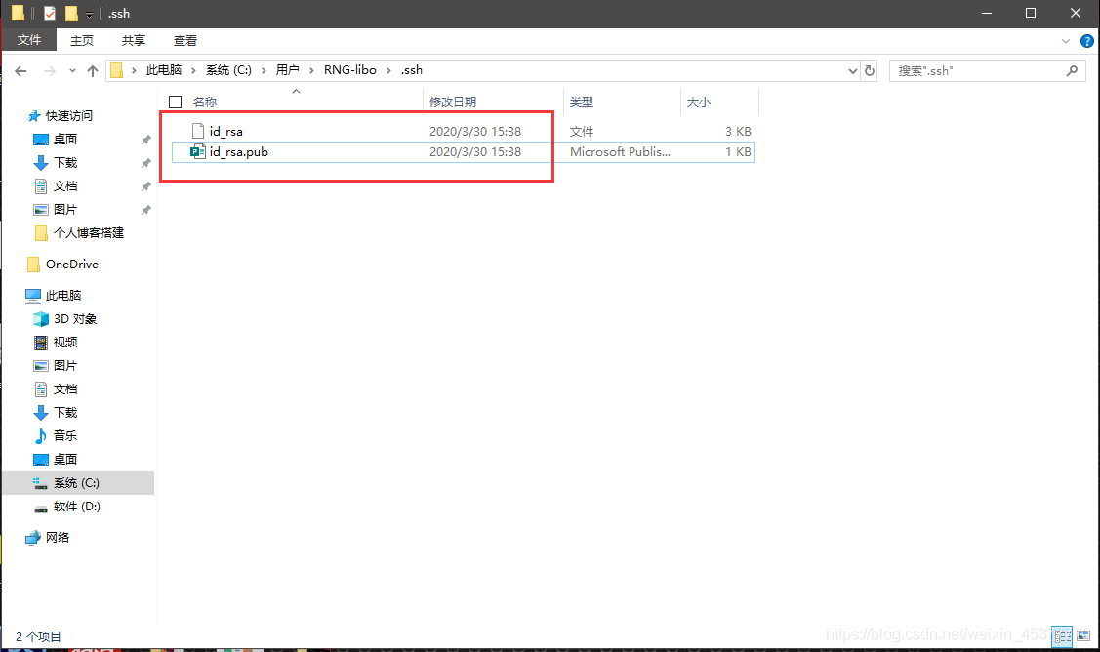Switch to the 查看 ribbon tab

(x=185, y=41)
